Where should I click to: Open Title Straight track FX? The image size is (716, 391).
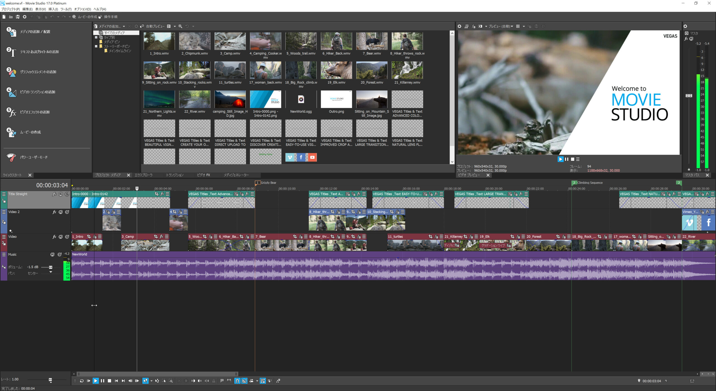pyautogui.click(x=54, y=194)
